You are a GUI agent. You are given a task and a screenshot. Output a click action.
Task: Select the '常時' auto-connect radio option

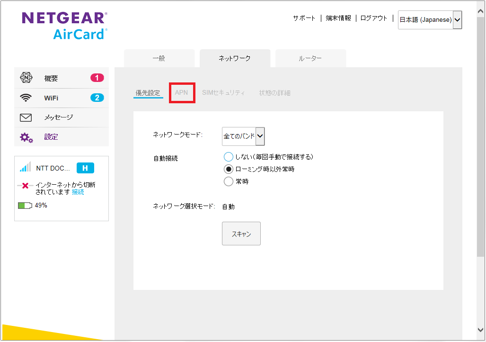pyautogui.click(x=229, y=181)
